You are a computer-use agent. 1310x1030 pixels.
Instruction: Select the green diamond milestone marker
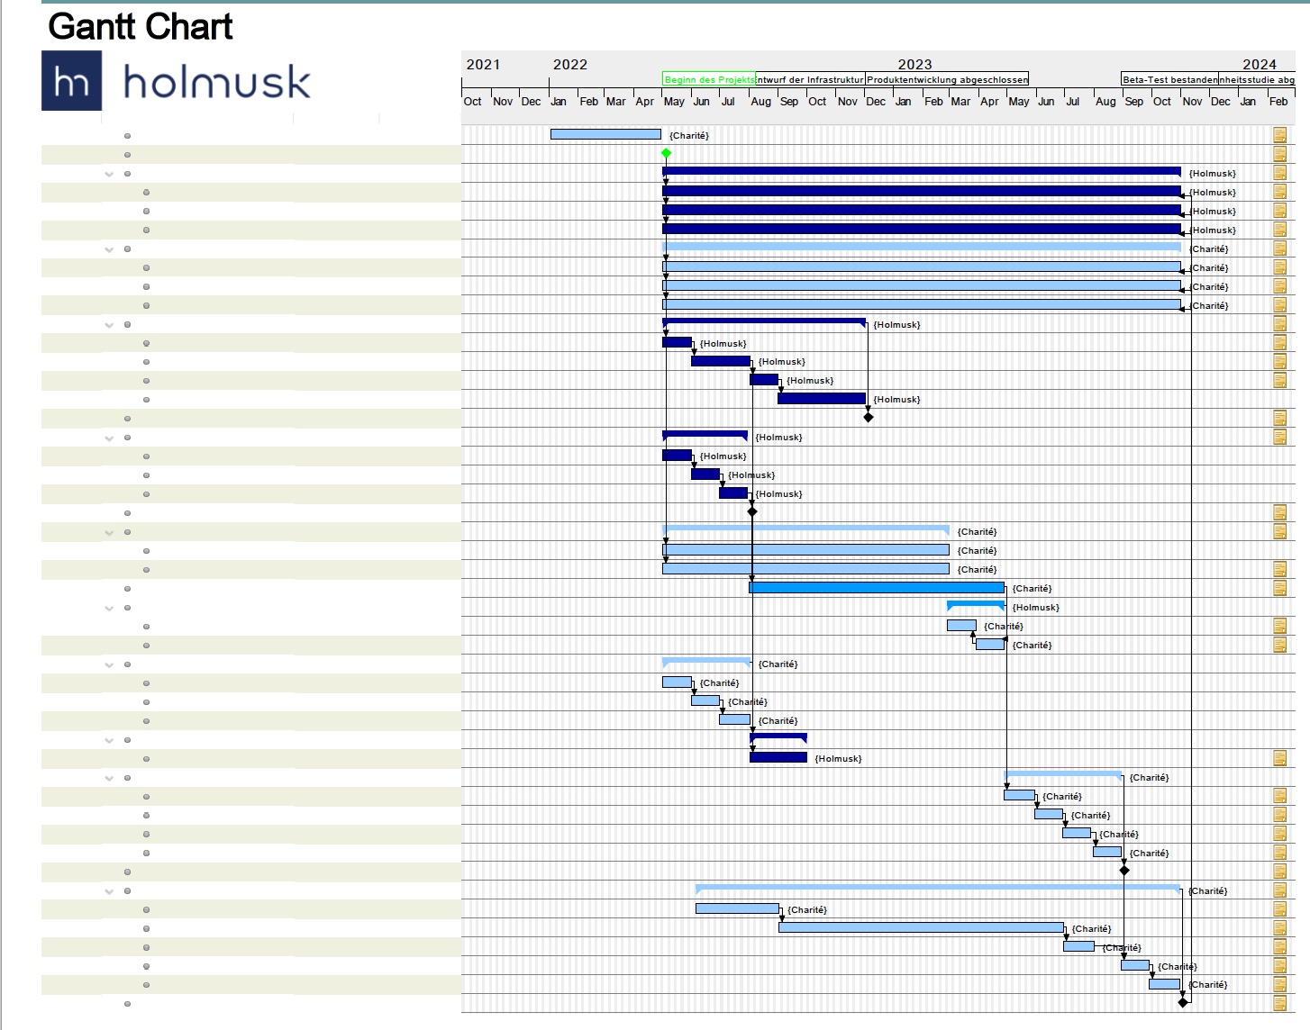(666, 154)
